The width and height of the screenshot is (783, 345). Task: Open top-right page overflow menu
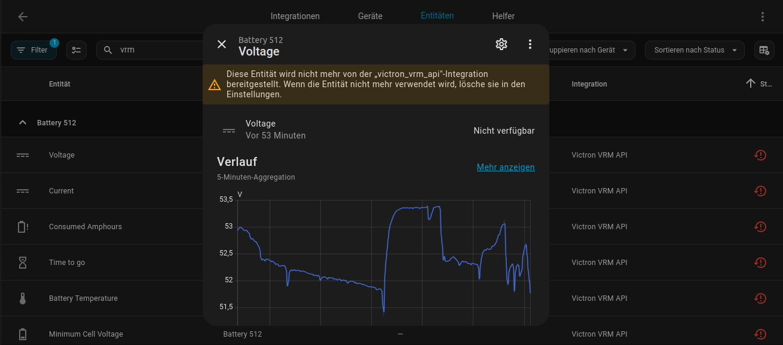click(763, 17)
